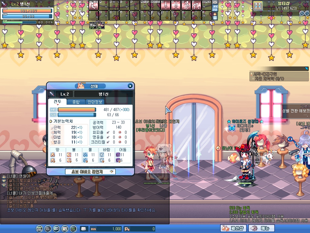Open the colored list icon in bottom bar

(x=65, y=229)
